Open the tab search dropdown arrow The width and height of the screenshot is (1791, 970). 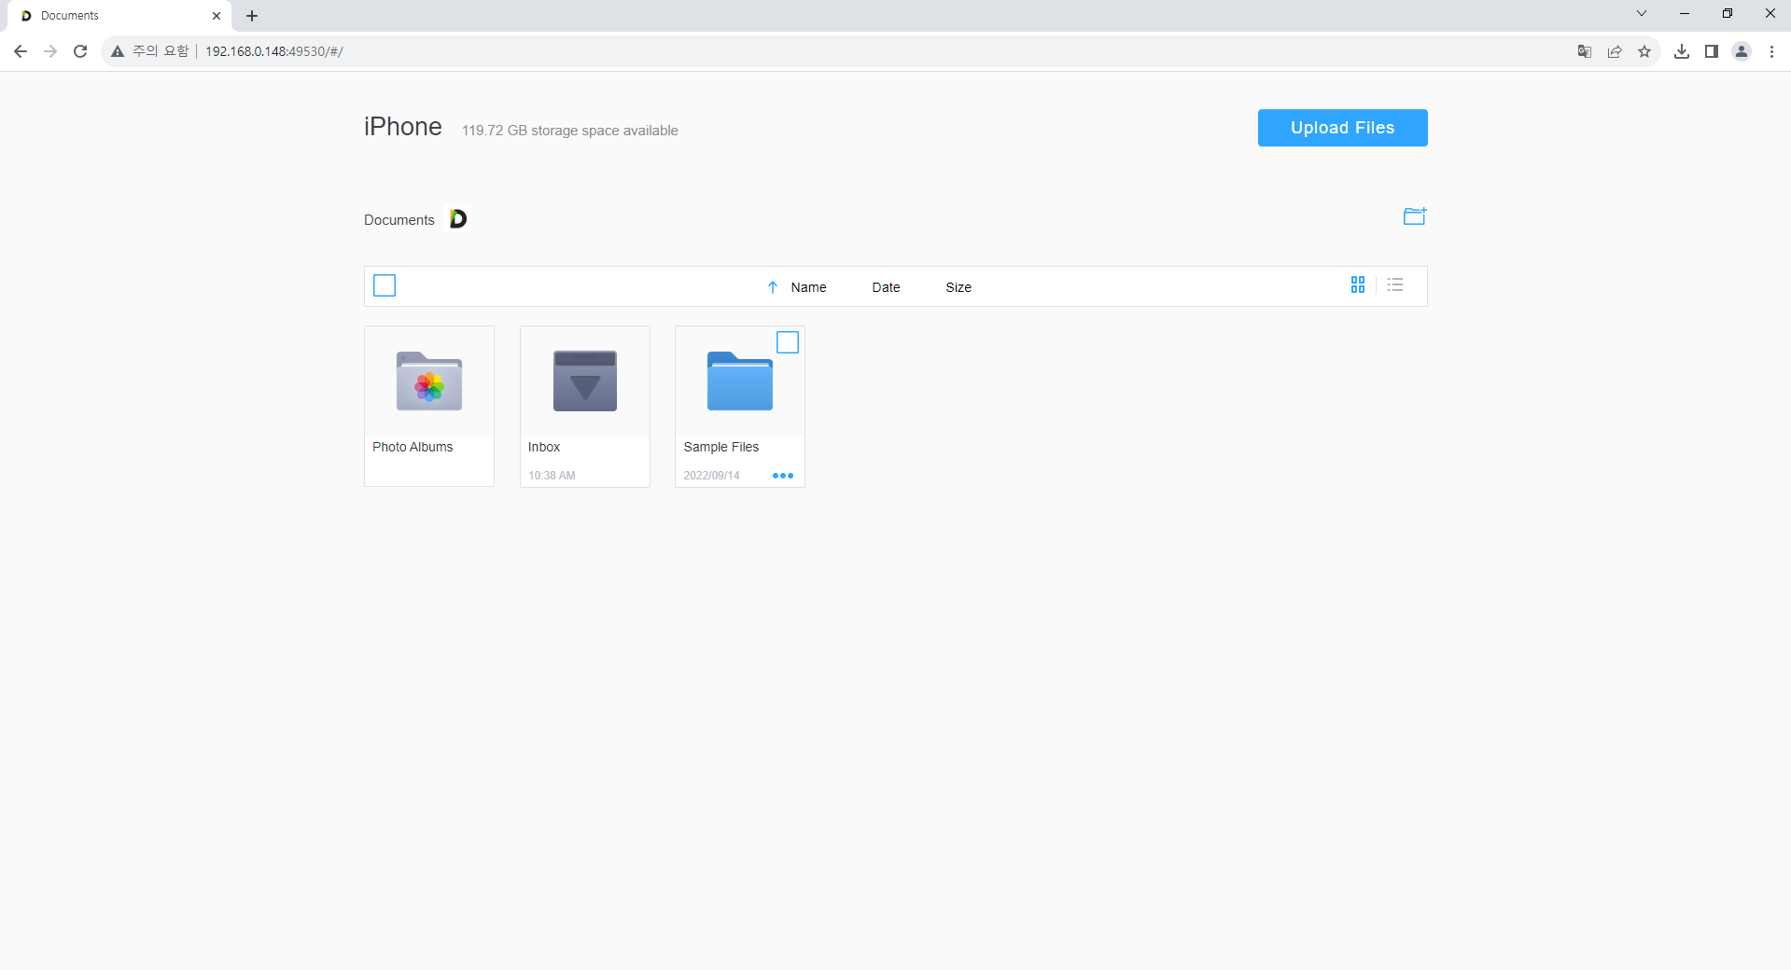click(x=1642, y=13)
